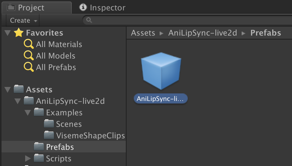Collapse the Examples folder

(x=28, y=113)
